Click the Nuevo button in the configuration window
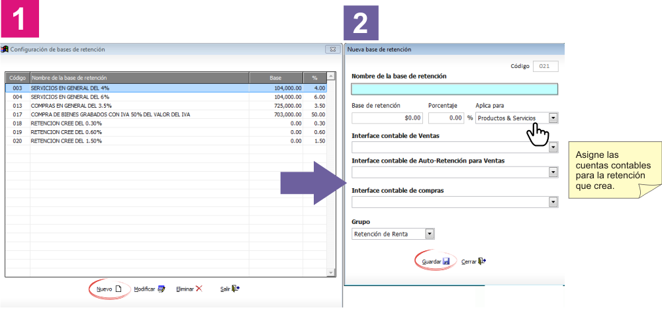Image resolution: width=662 pixels, height=323 pixels. click(109, 289)
